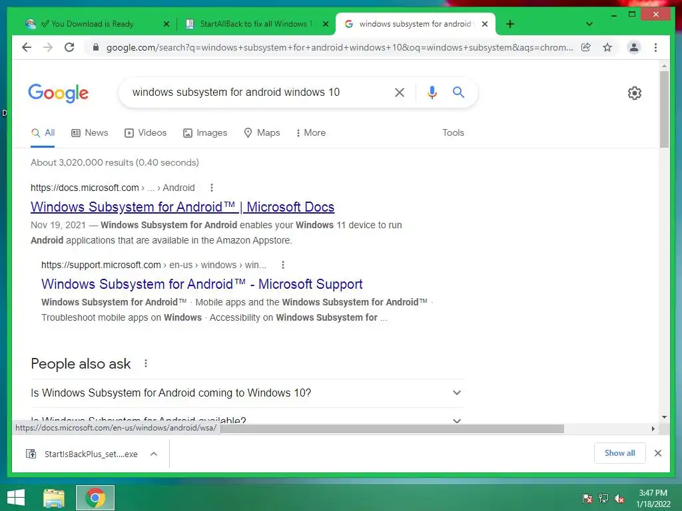Bookmark this tab with star icon
Viewport: 682px width, 511px height.
pyautogui.click(x=607, y=47)
